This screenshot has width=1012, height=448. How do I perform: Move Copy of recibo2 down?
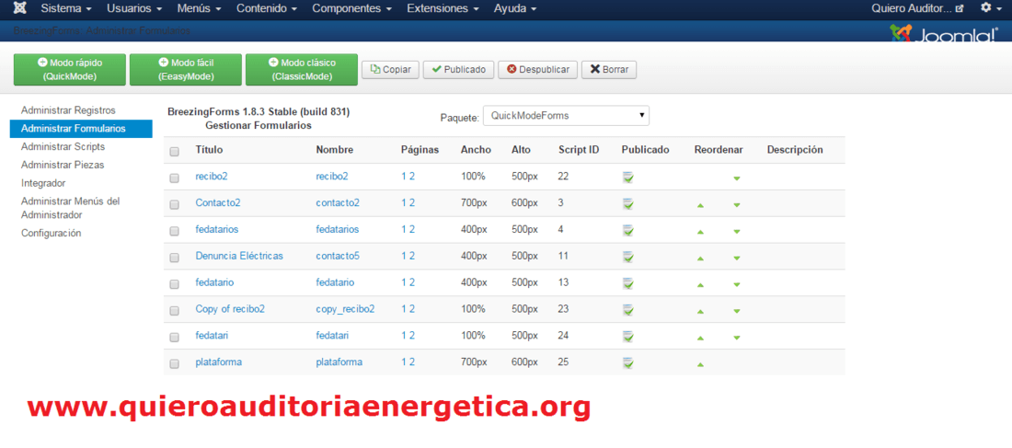(736, 311)
